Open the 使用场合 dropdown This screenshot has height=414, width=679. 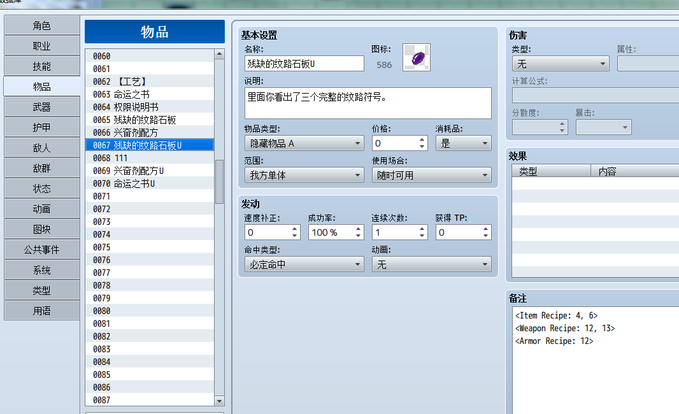(x=432, y=175)
